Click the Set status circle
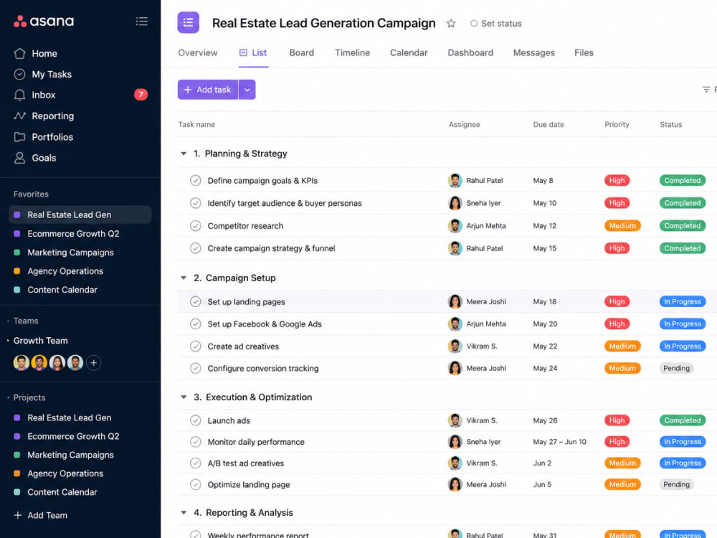The image size is (717, 538). [474, 24]
